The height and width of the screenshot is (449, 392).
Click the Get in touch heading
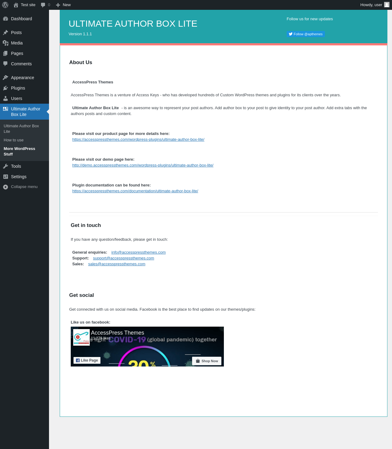(86, 225)
